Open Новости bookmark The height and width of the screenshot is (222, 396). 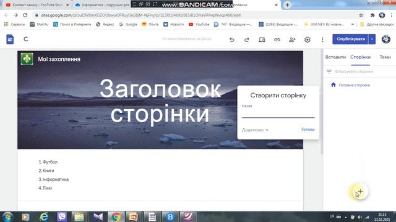(173, 25)
